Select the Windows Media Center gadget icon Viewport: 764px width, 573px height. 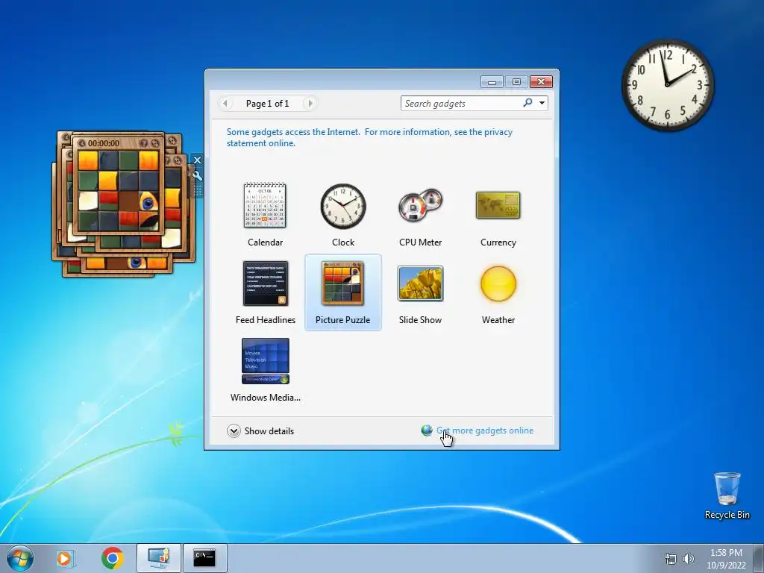tap(266, 361)
